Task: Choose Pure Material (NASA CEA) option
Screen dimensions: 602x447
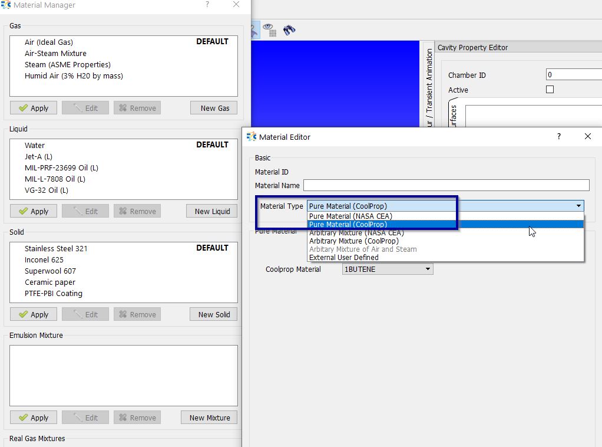Action: (x=350, y=216)
